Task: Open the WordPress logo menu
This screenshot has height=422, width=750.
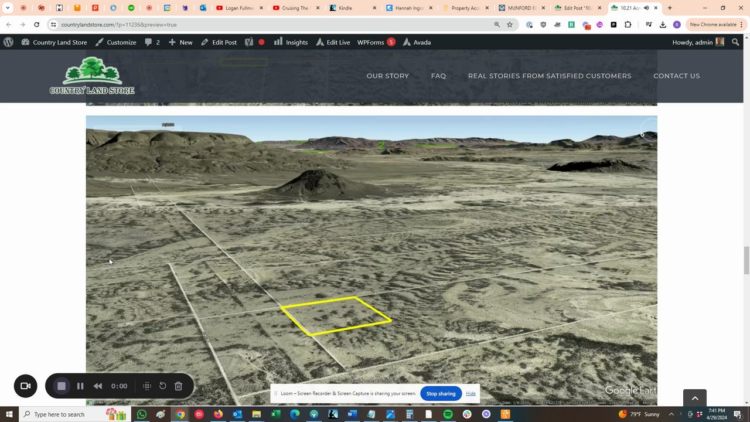Action: click(8, 42)
